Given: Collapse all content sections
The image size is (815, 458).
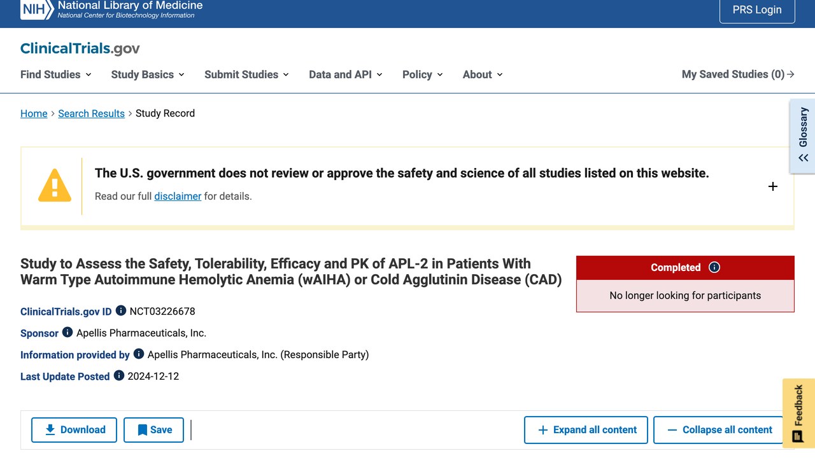Looking at the screenshot, I should coord(718,430).
